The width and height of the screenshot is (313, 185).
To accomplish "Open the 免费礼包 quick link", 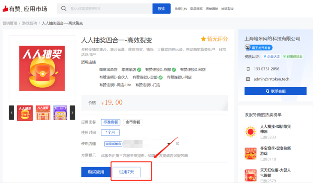I will 181,9.
